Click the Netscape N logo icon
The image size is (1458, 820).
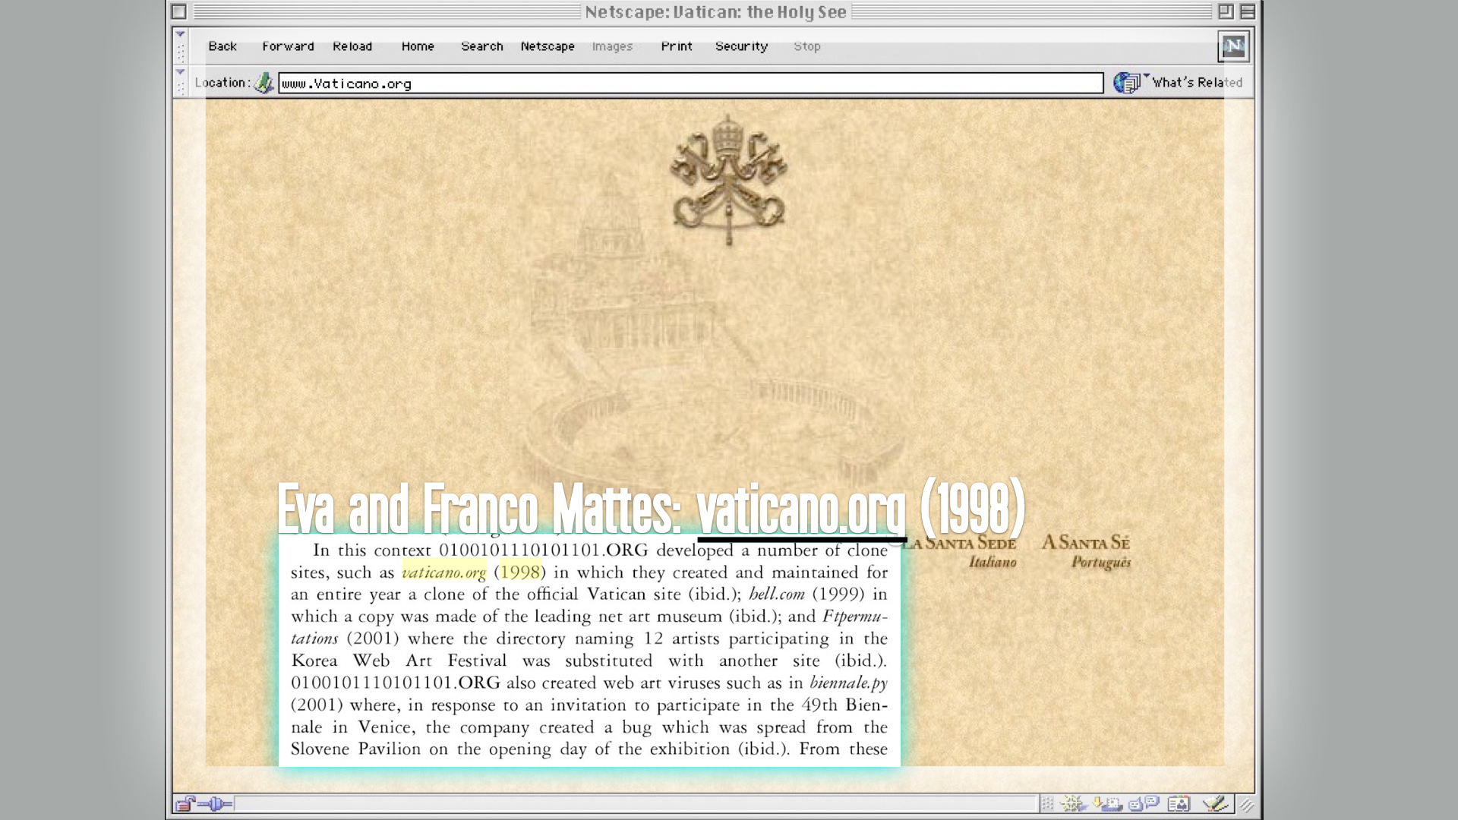(1234, 46)
